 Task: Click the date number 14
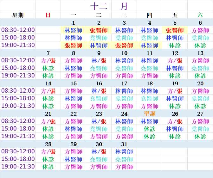(48, 83)
